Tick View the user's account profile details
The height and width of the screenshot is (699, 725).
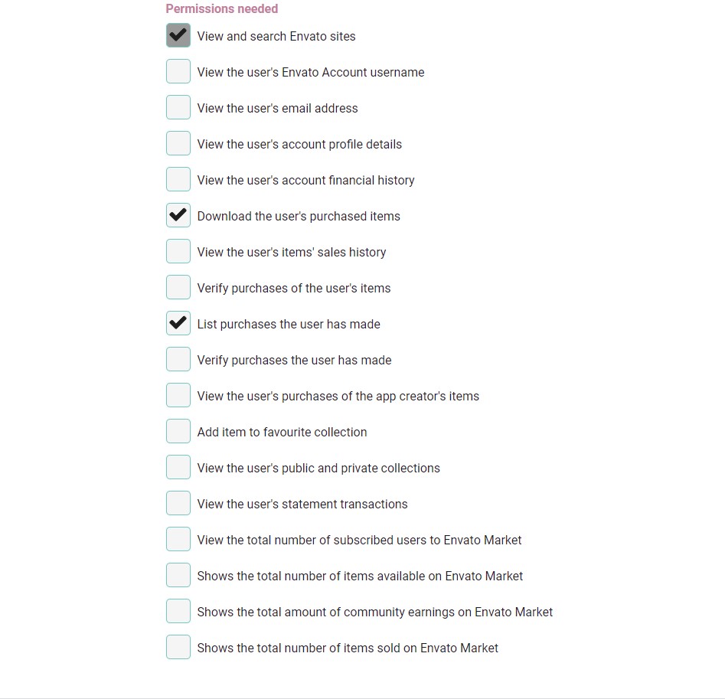[x=178, y=144]
